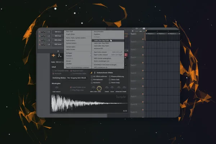Click the waveform icon in playlist toolbar
This screenshot has height=144, width=216.
tap(137, 28)
